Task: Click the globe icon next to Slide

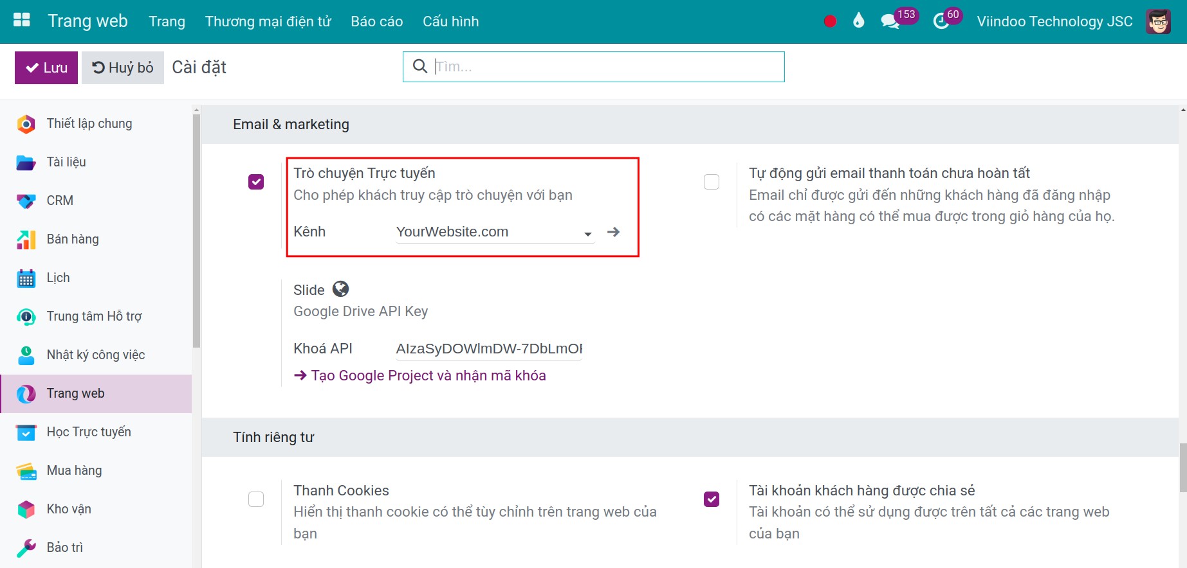Action: [340, 289]
